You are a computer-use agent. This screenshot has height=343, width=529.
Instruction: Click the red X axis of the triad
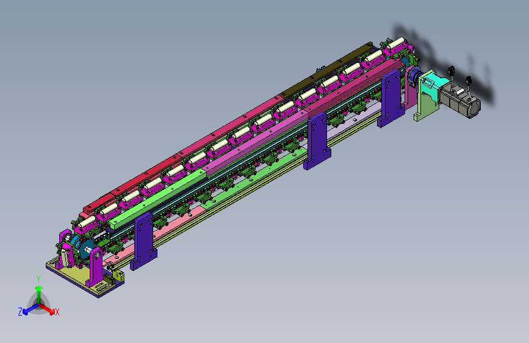[x=48, y=309]
